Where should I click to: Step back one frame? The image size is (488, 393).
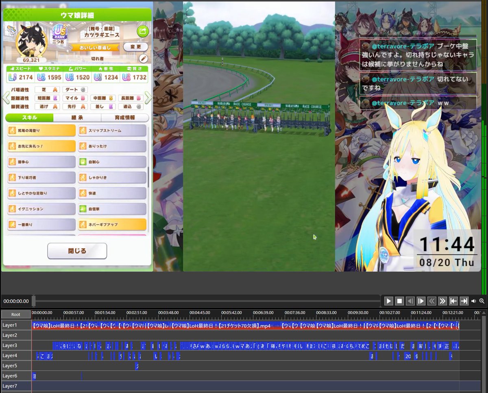pyautogui.click(x=410, y=301)
